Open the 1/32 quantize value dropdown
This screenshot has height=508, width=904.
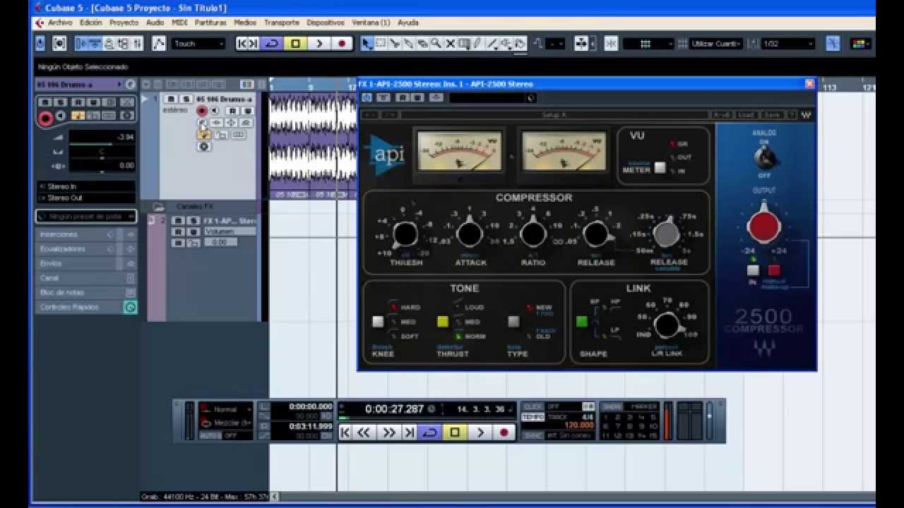788,44
